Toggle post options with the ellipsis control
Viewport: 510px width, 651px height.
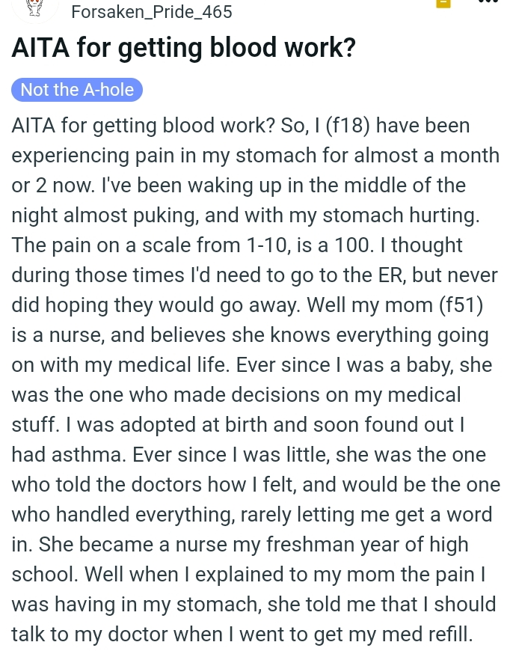pos(488,4)
